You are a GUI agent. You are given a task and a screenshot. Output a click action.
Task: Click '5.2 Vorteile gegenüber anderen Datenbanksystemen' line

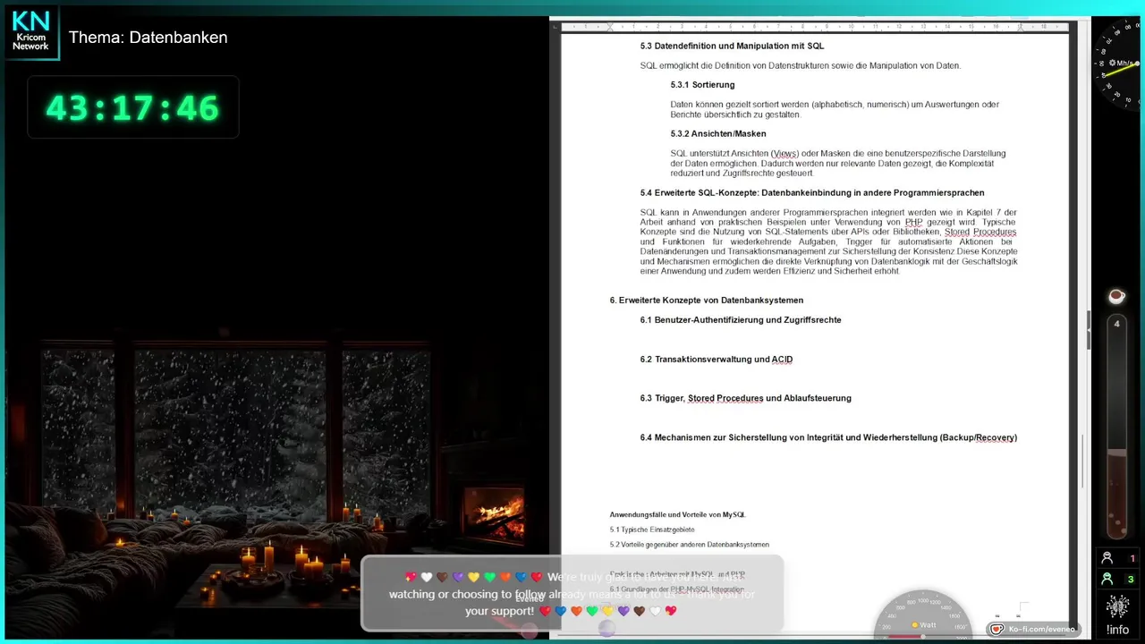coord(689,545)
